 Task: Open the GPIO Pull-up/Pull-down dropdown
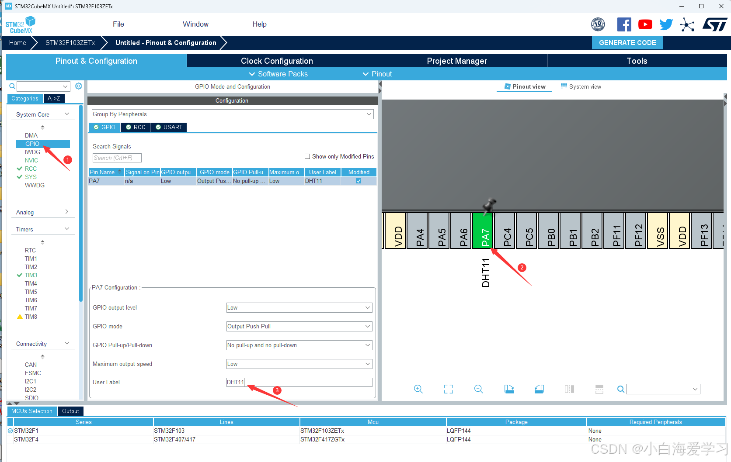[x=299, y=345]
